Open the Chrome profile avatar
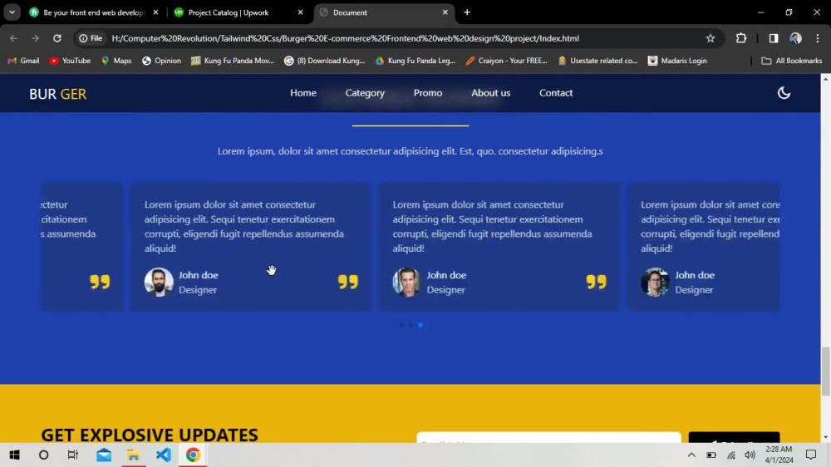This screenshot has height=467, width=831. coord(795,38)
